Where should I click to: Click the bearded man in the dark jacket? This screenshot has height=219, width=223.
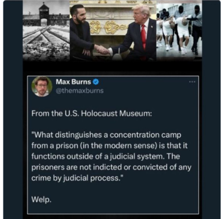81,33
